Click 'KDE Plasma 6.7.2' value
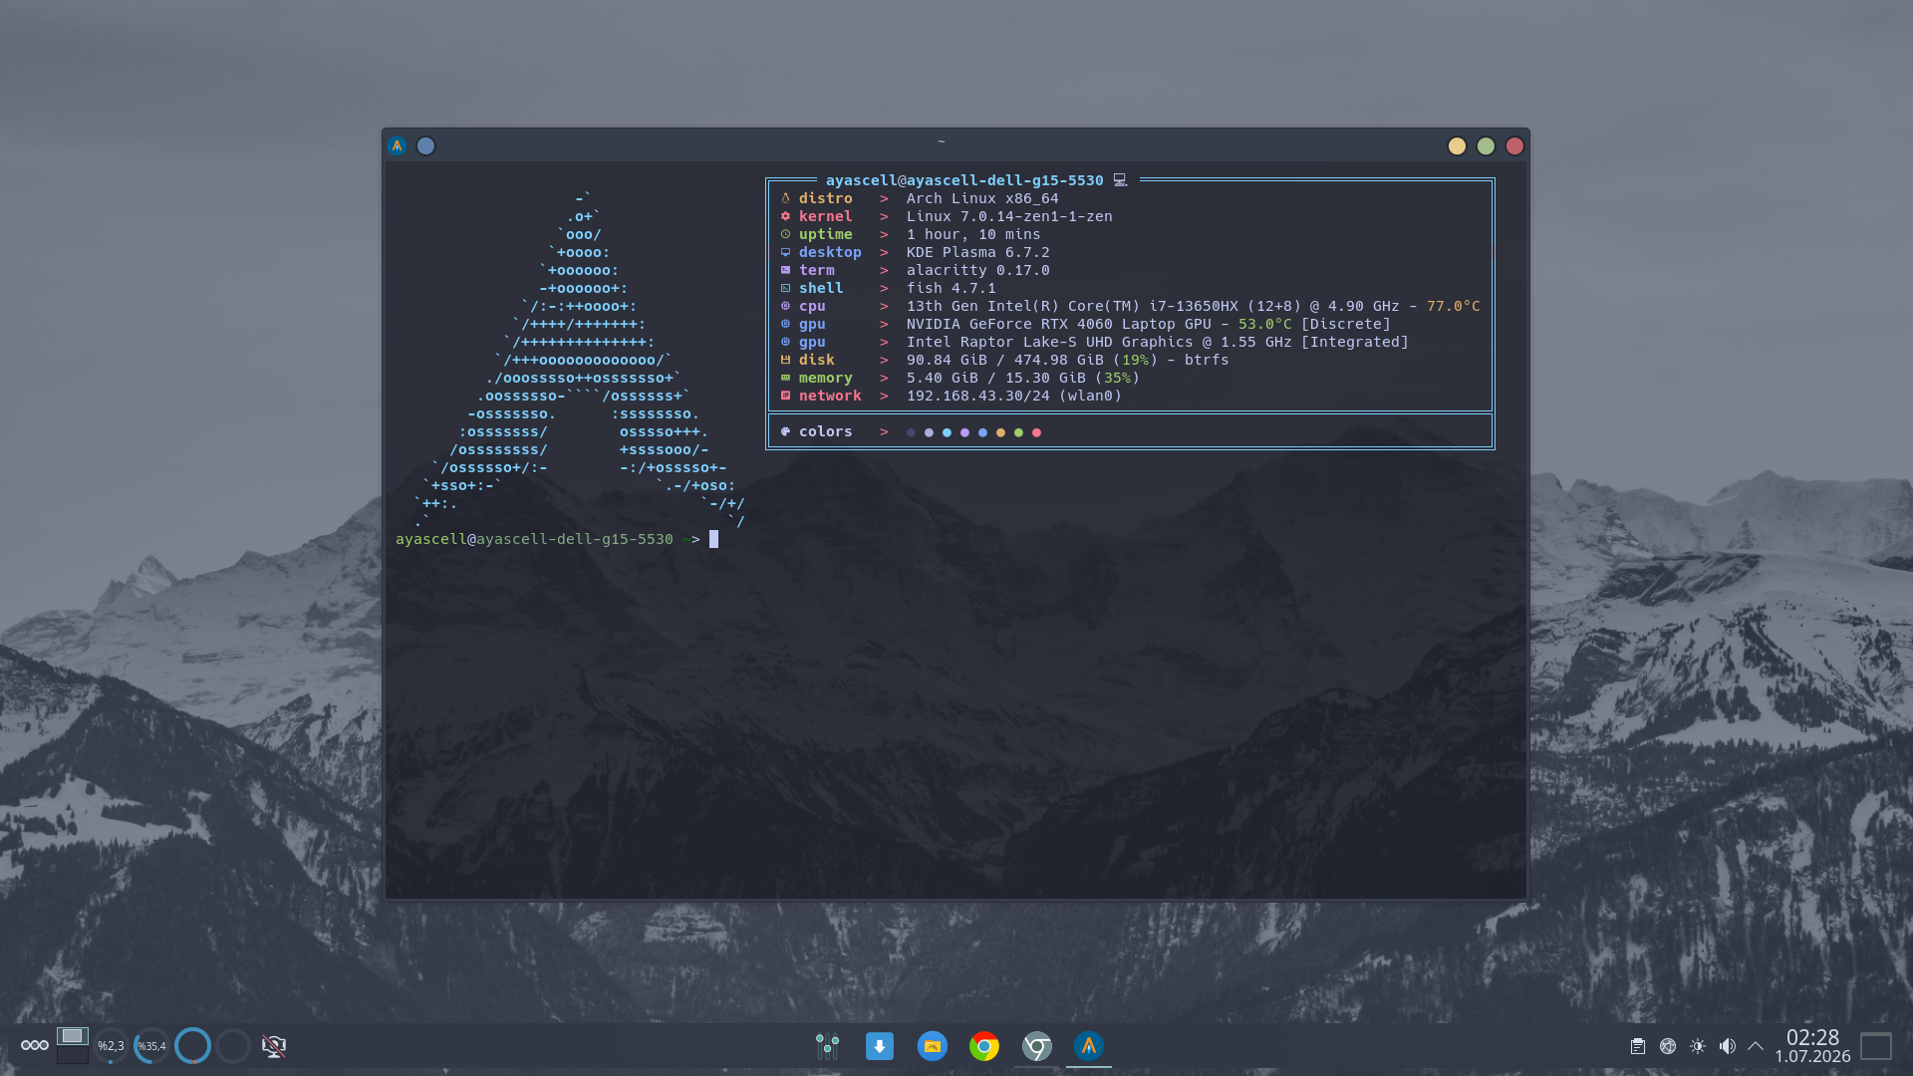Screen dimensions: 1913x1076 tap(977, 252)
